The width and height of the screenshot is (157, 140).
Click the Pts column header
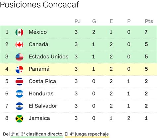click(149, 21)
